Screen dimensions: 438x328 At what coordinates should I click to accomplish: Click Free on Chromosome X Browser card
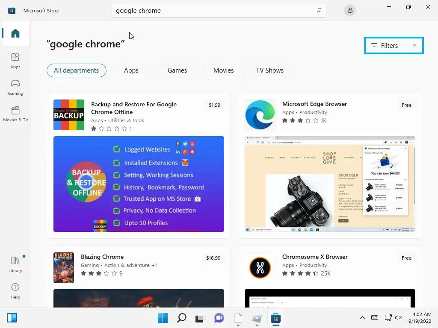point(406,258)
